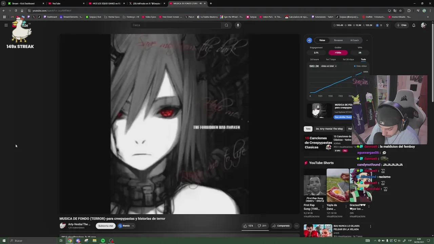The image size is (434, 244).
Task: Open File Explorer from the taskbar
Action: (x=95, y=241)
